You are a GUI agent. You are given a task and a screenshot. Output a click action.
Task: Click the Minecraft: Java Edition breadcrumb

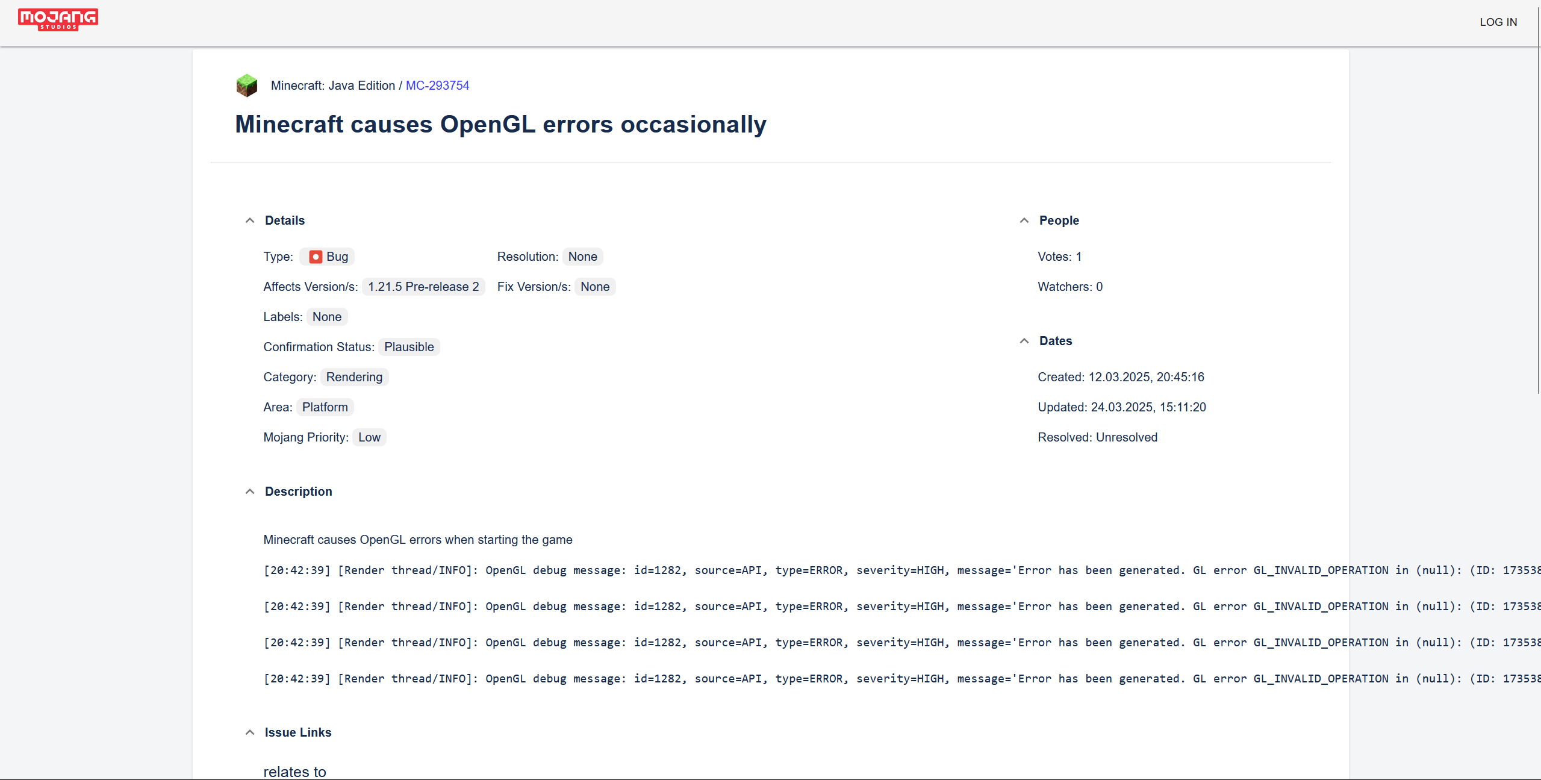[x=332, y=86]
